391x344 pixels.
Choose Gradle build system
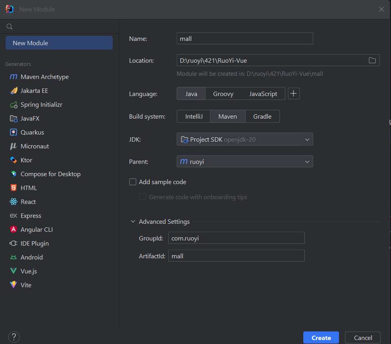[262, 116]
